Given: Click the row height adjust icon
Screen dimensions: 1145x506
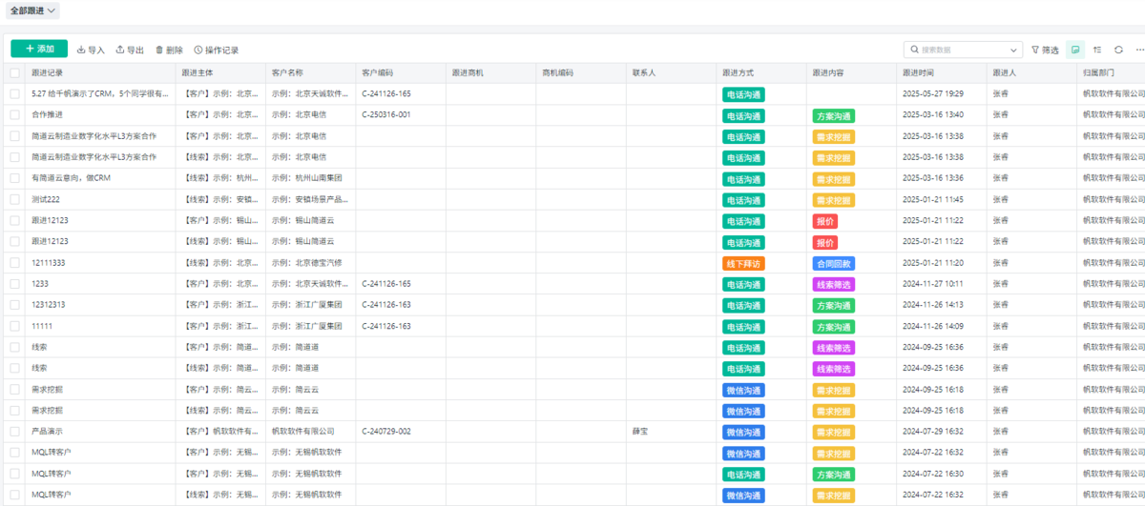Looking at the screenshot, I should [1097, 50].
